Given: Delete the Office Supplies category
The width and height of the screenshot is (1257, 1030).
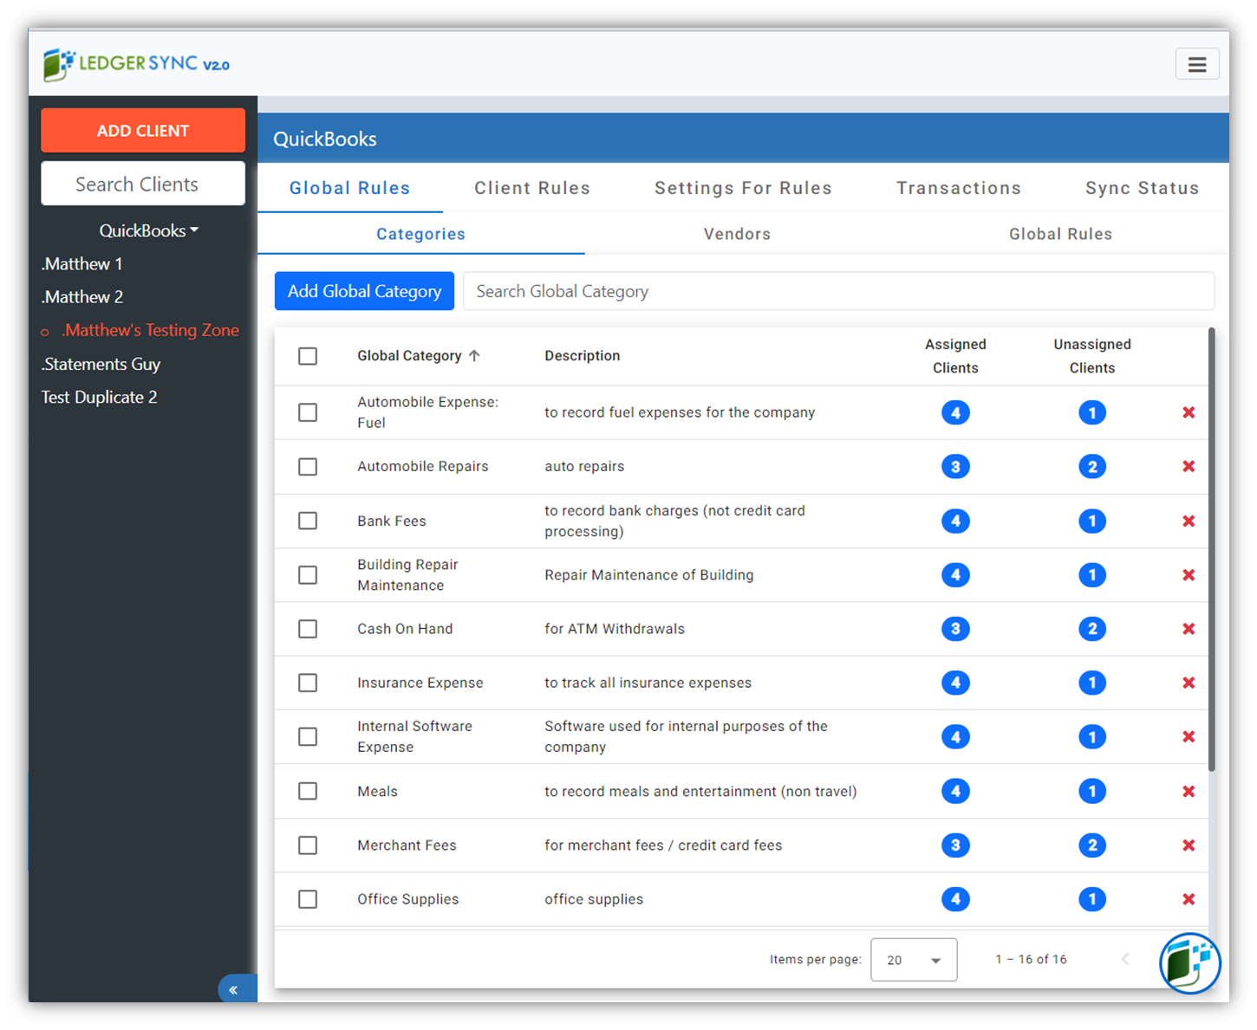Looking at the screenshot, I should pos(1189,899).
